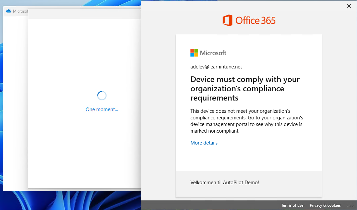This screenshot has height=210, width=357.
Task: Click the 'Velkommen til AutoPilot Demo!' text
Action: tap(225, 183)
